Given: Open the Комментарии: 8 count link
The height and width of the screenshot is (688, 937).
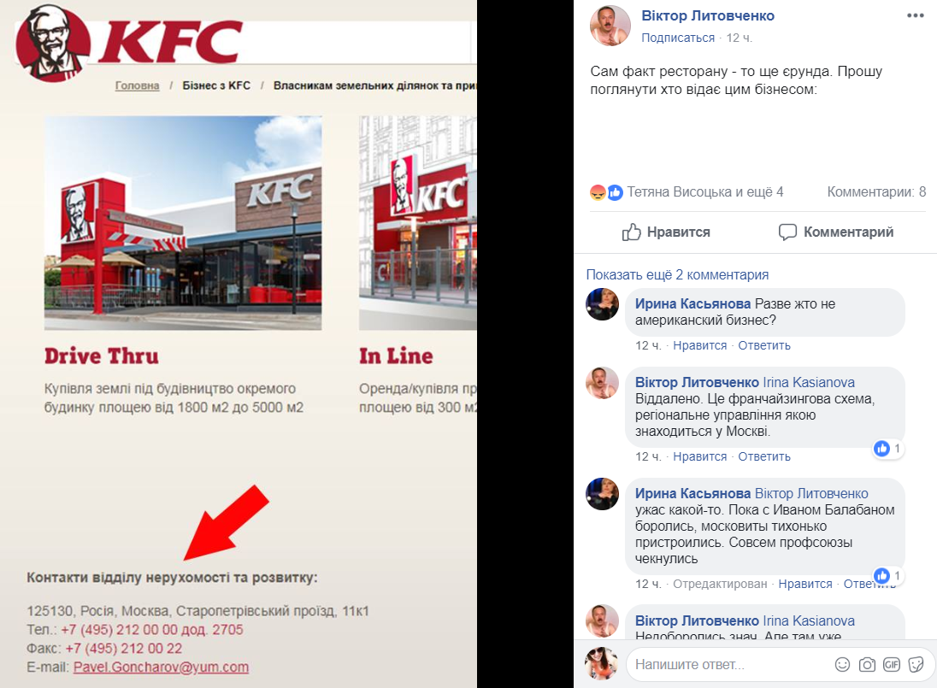Looking at the screenshot, I should (x=876, y=191).
